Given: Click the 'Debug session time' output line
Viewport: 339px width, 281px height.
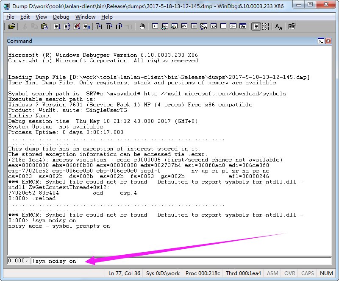Looking at the screenshot, I should [103, 121].
